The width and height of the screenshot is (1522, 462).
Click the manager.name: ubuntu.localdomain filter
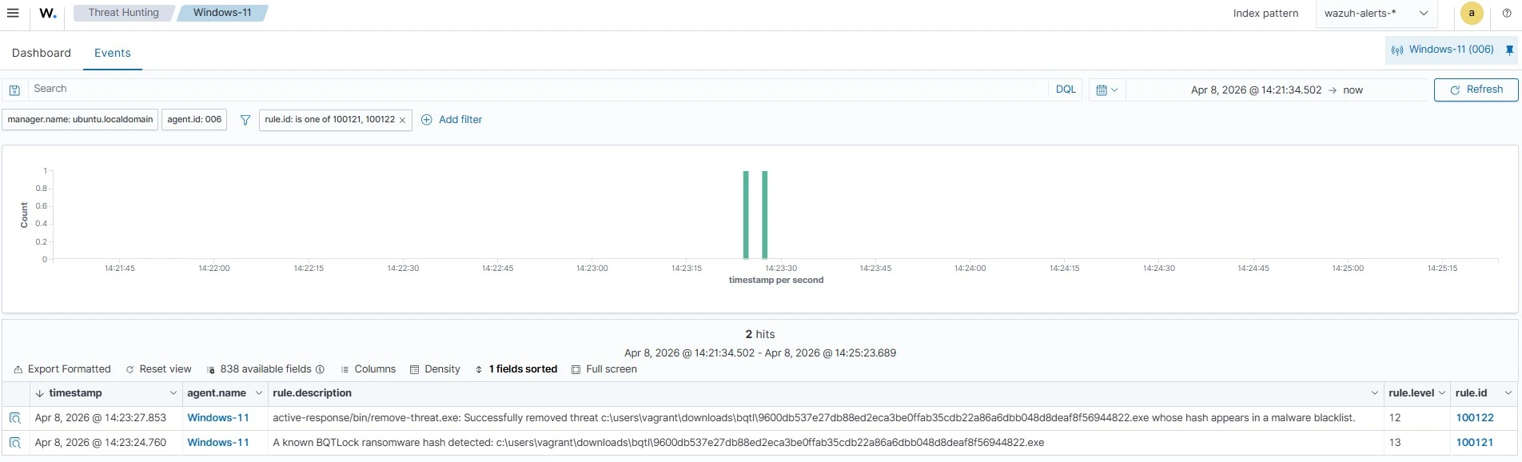(80, 120)
